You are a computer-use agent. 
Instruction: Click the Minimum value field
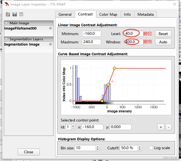coord(92,34)
